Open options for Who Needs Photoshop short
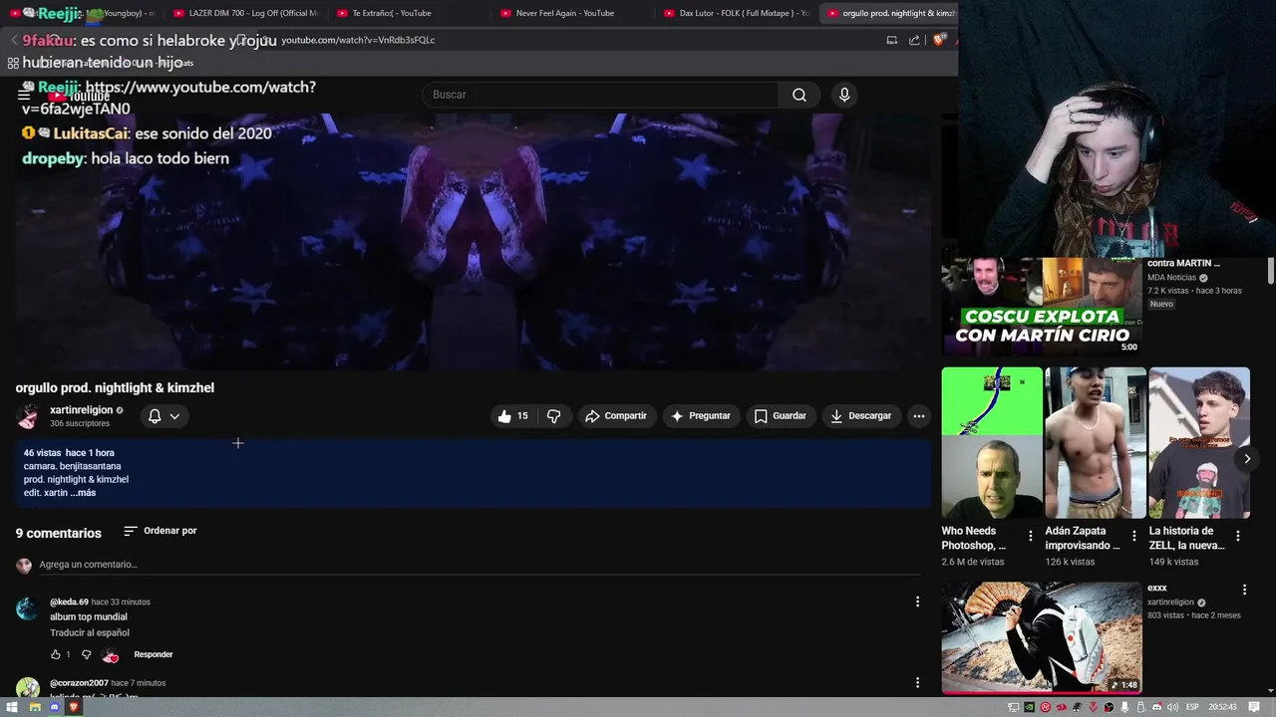Image resolution: width=1276 pixels, height=717 pixels. point(1031,536)
